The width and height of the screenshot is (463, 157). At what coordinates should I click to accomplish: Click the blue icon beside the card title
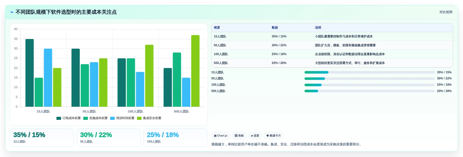click(x=12, y=12)
